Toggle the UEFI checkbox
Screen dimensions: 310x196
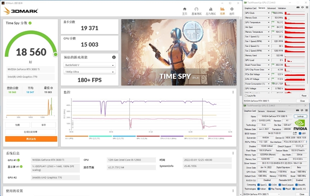300,133
